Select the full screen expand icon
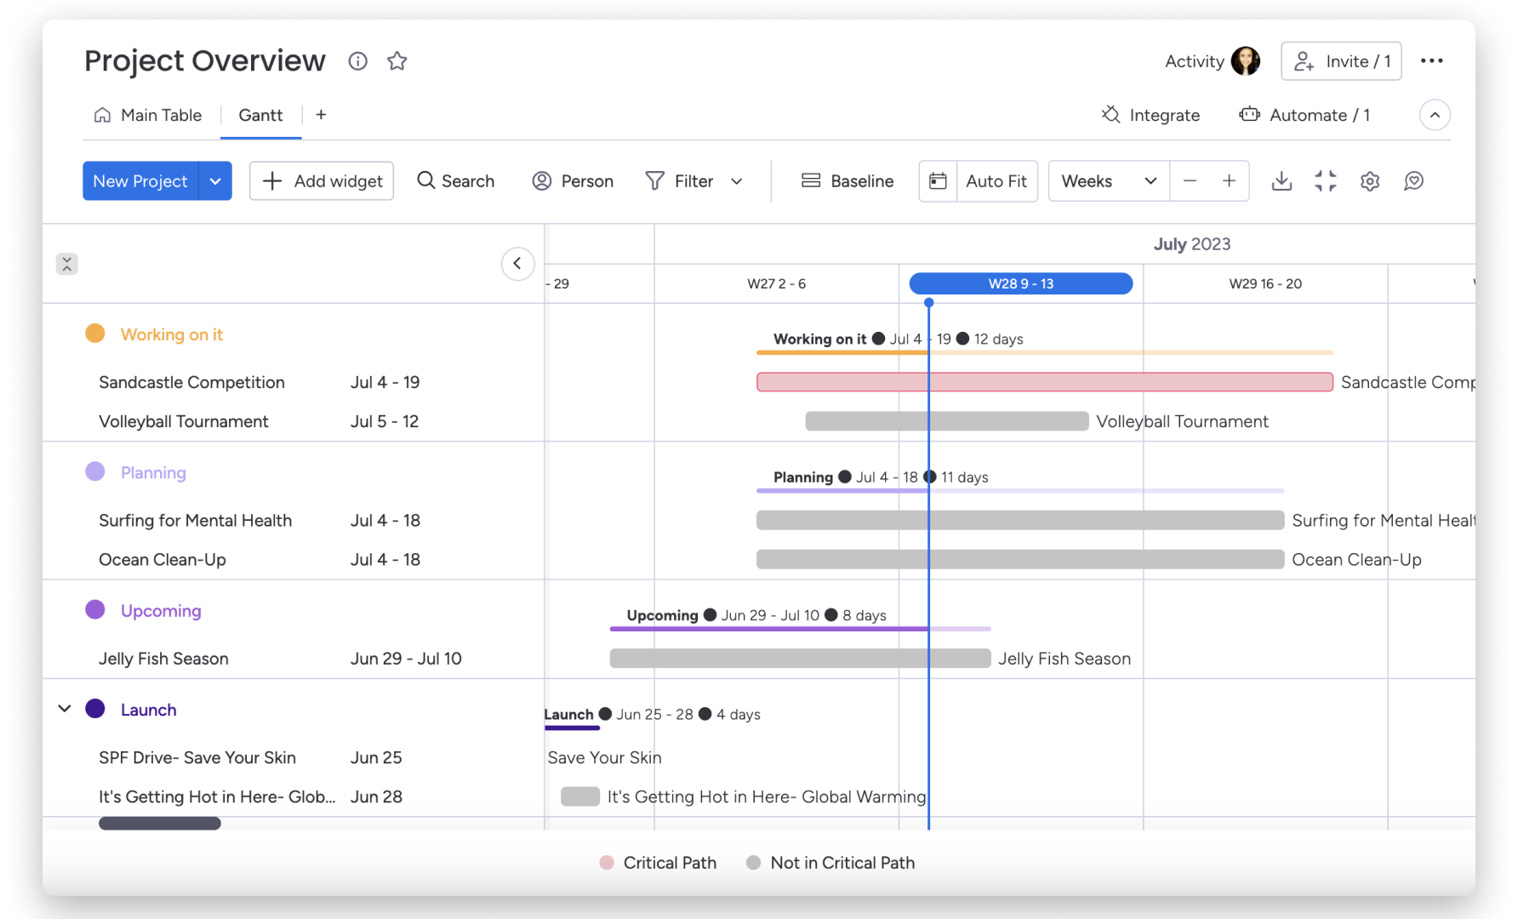The height and width of the screenshot is (919, 1518). click(x=1326, y=180)
